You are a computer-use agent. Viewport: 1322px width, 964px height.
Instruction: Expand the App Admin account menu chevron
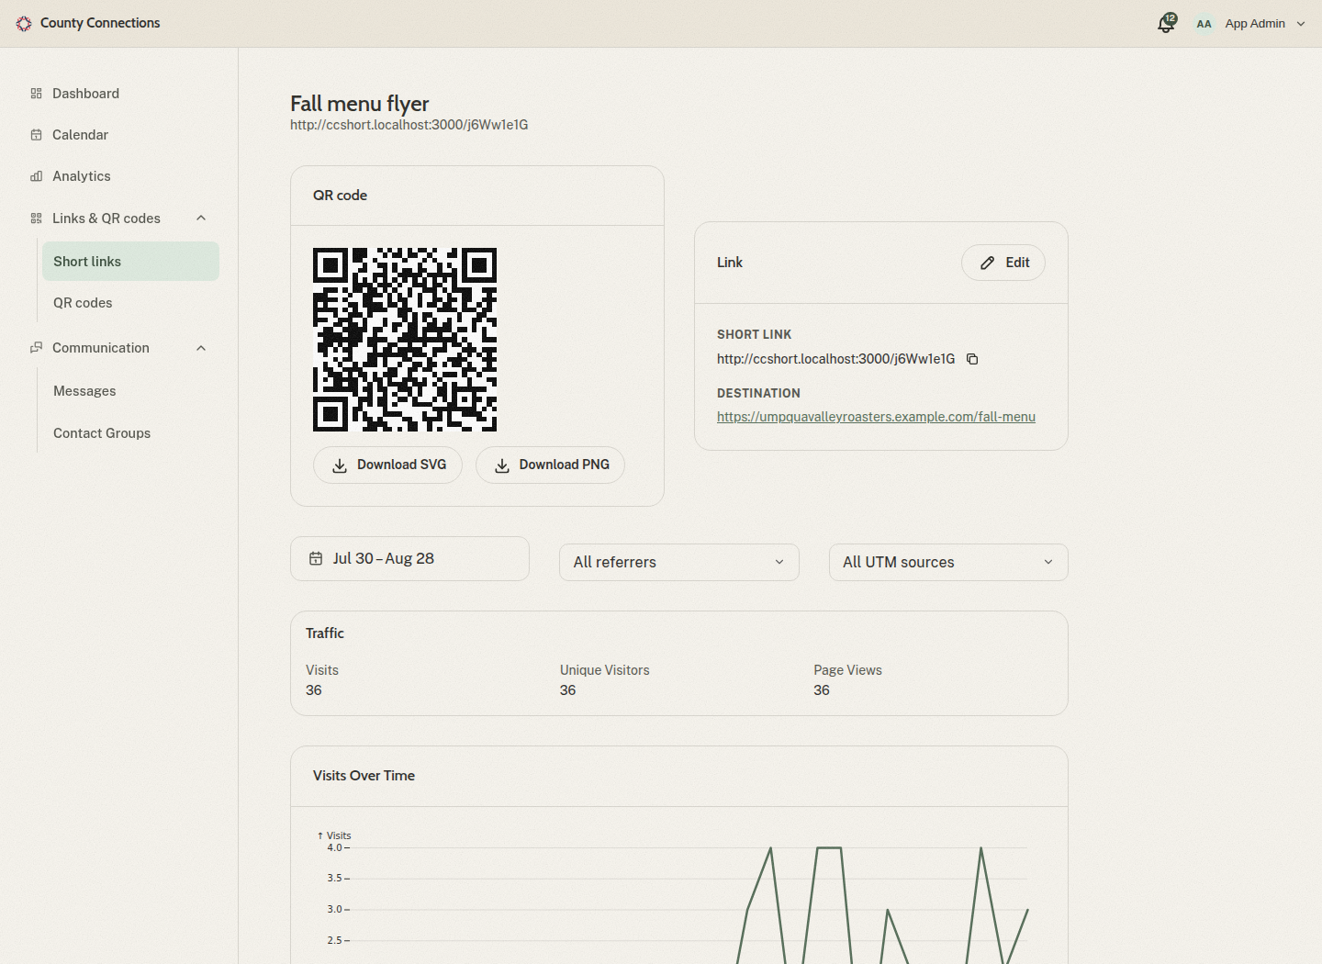[x=1301, y=24]
